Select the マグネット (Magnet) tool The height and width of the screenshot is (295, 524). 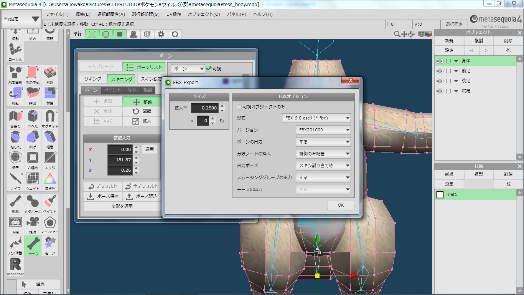pos(49,116)
